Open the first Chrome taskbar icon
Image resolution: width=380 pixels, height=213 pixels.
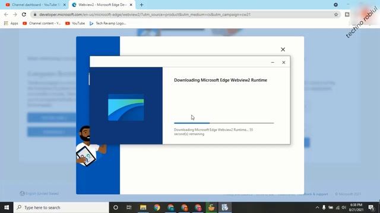pos(157,208)
